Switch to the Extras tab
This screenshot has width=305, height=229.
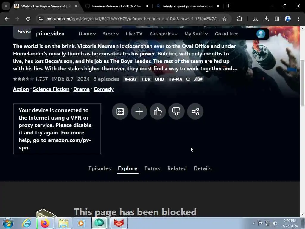(x=152, y=168)
